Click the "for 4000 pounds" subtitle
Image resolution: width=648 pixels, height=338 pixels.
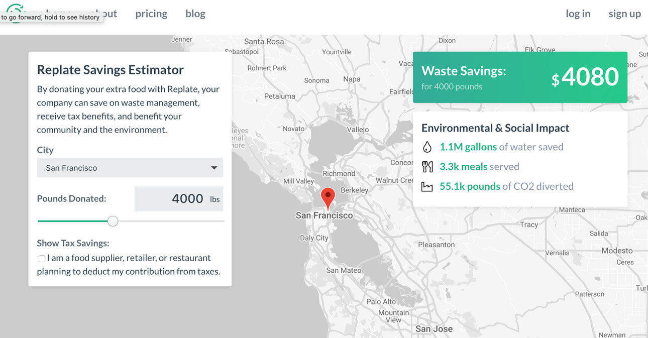tap(452, 86)
